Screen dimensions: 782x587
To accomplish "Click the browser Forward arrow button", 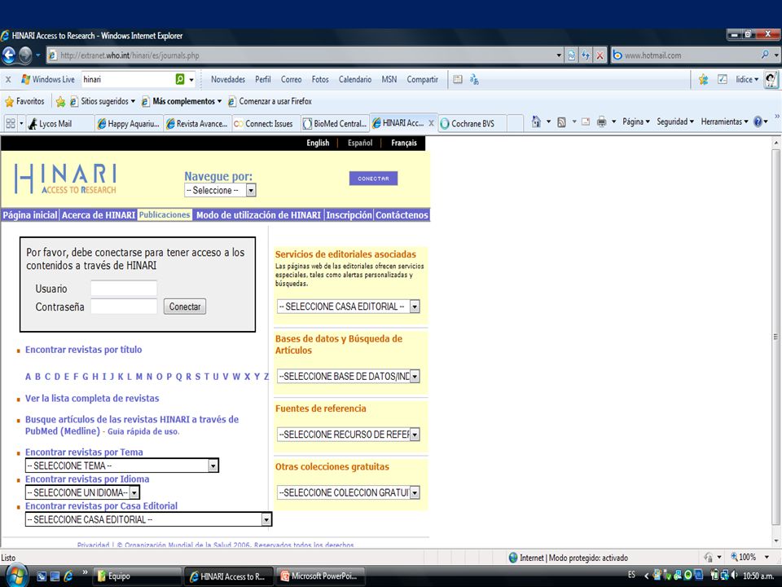I will tap(25, 55).
